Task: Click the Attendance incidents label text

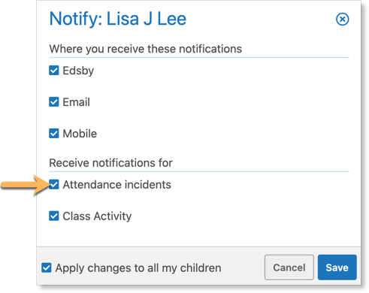Action: coord(116,185)
